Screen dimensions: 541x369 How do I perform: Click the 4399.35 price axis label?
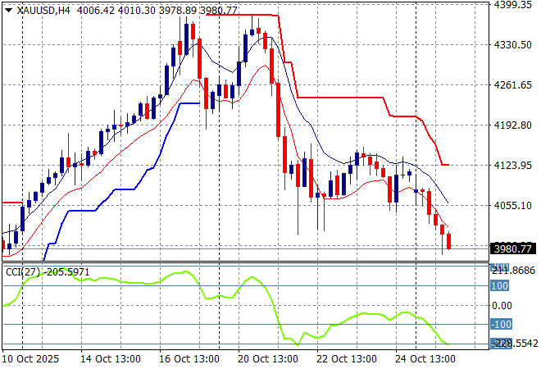[x=514, y=5]
